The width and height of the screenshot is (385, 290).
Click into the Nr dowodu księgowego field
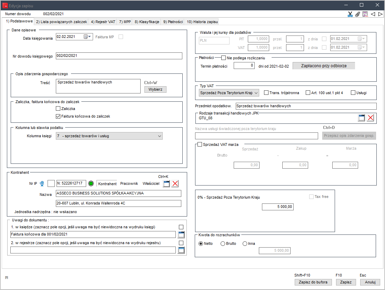point(119,56)
